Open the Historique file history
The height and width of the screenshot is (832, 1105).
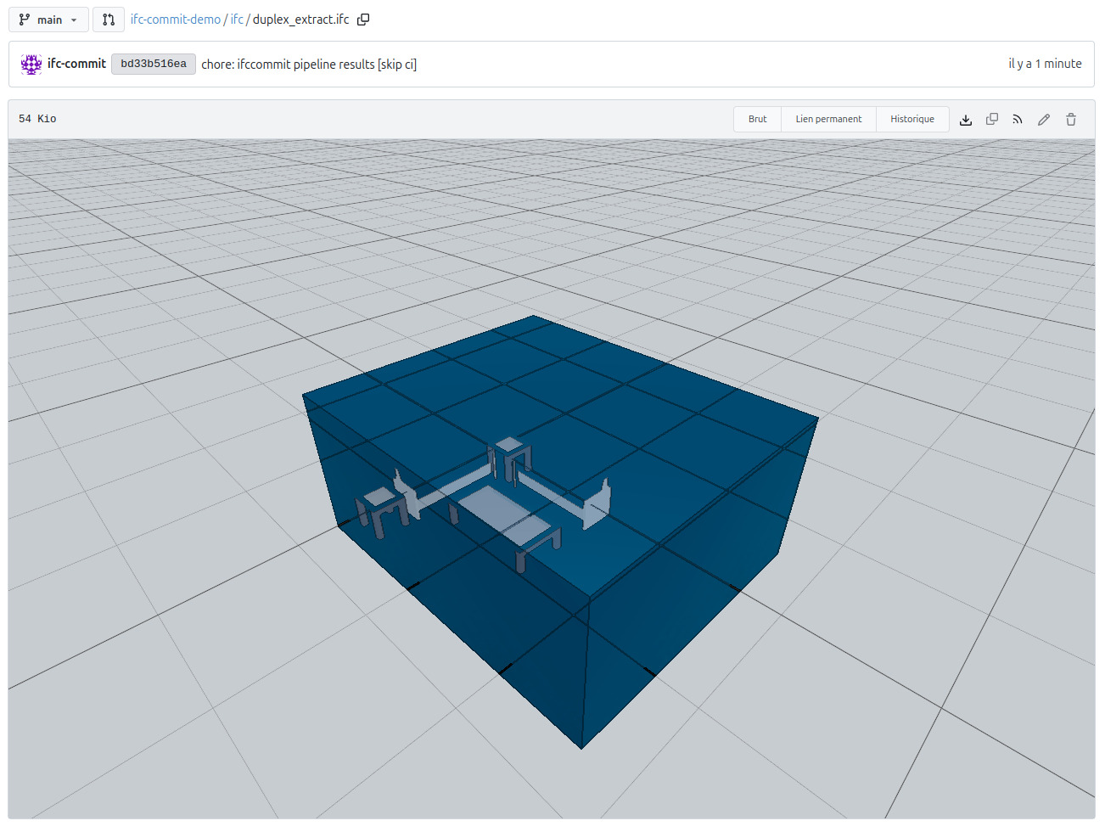coord(912,119)
